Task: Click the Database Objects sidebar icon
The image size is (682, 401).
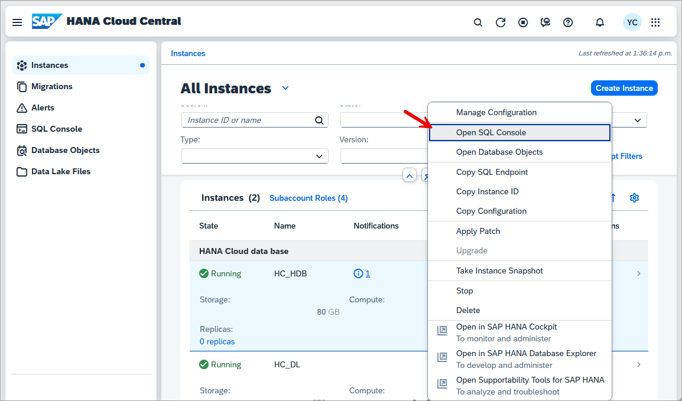Action: [22, 151]
